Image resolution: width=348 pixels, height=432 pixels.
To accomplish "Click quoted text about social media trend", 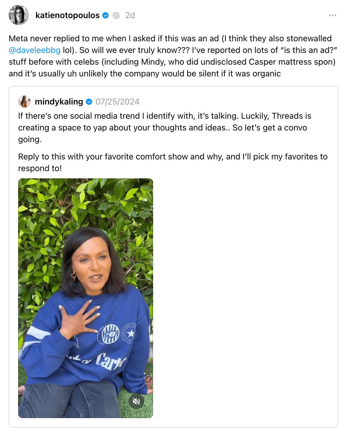I will point(165,116).
